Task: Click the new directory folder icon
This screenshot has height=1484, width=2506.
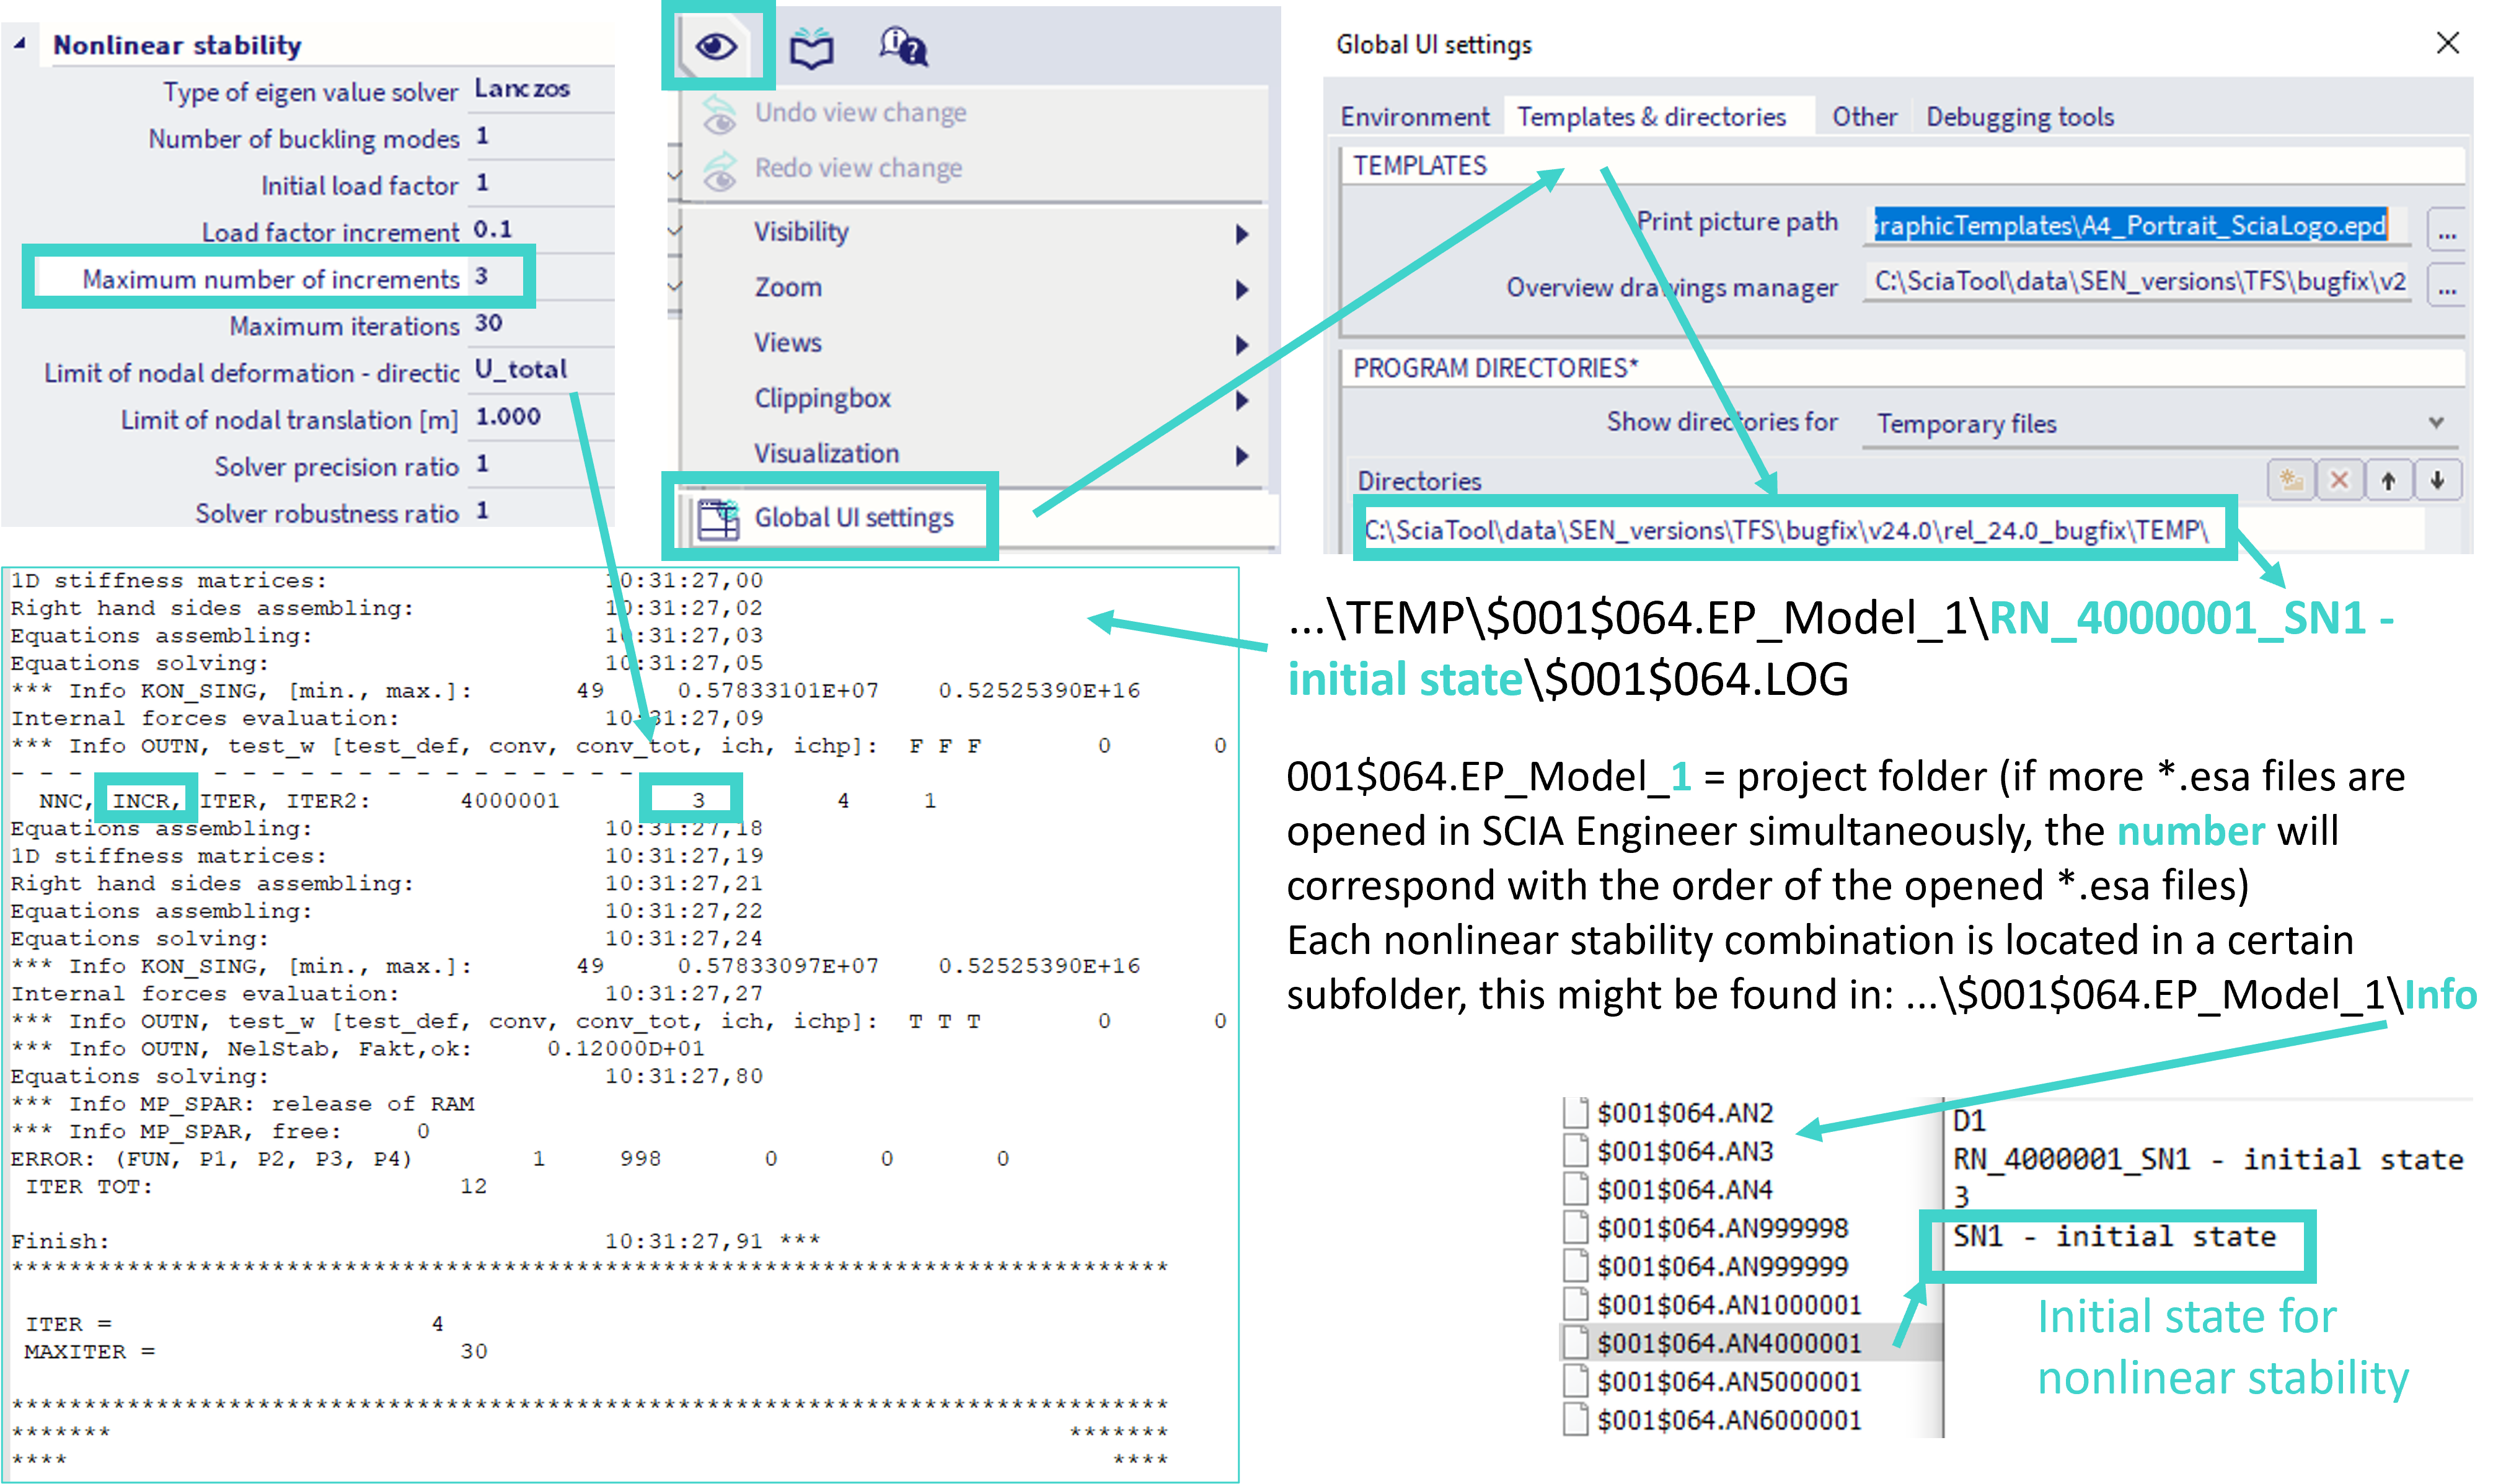Action: pyautogui.click(x=2290, y=480)
